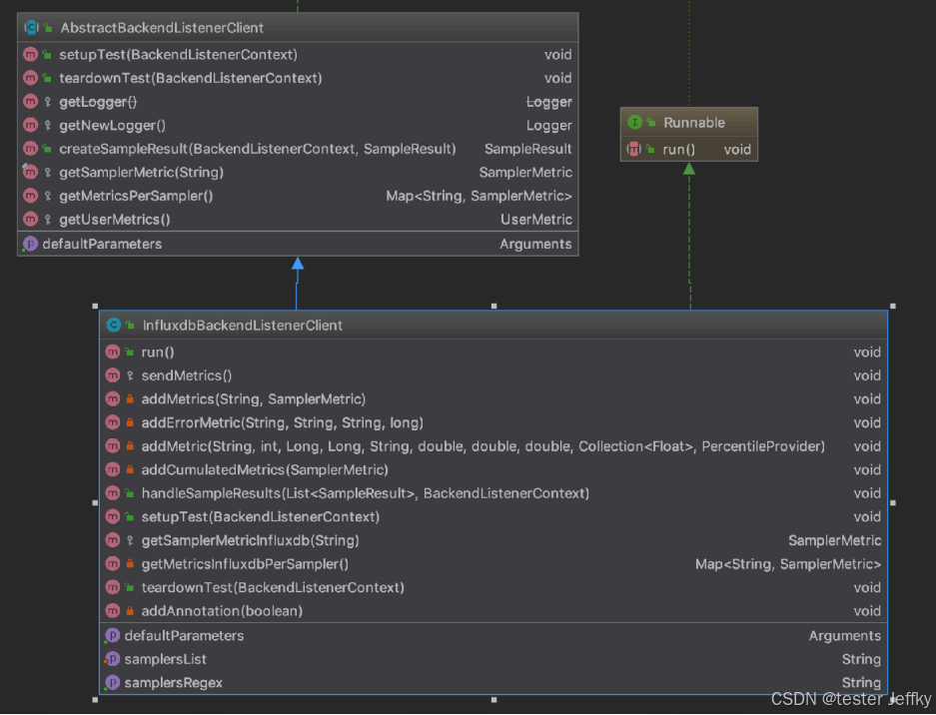The image size is (936, 715).
Task: Select createSampleResult(BackendListenerContext, SampleResult) method
Action: [x=298, y=149]
